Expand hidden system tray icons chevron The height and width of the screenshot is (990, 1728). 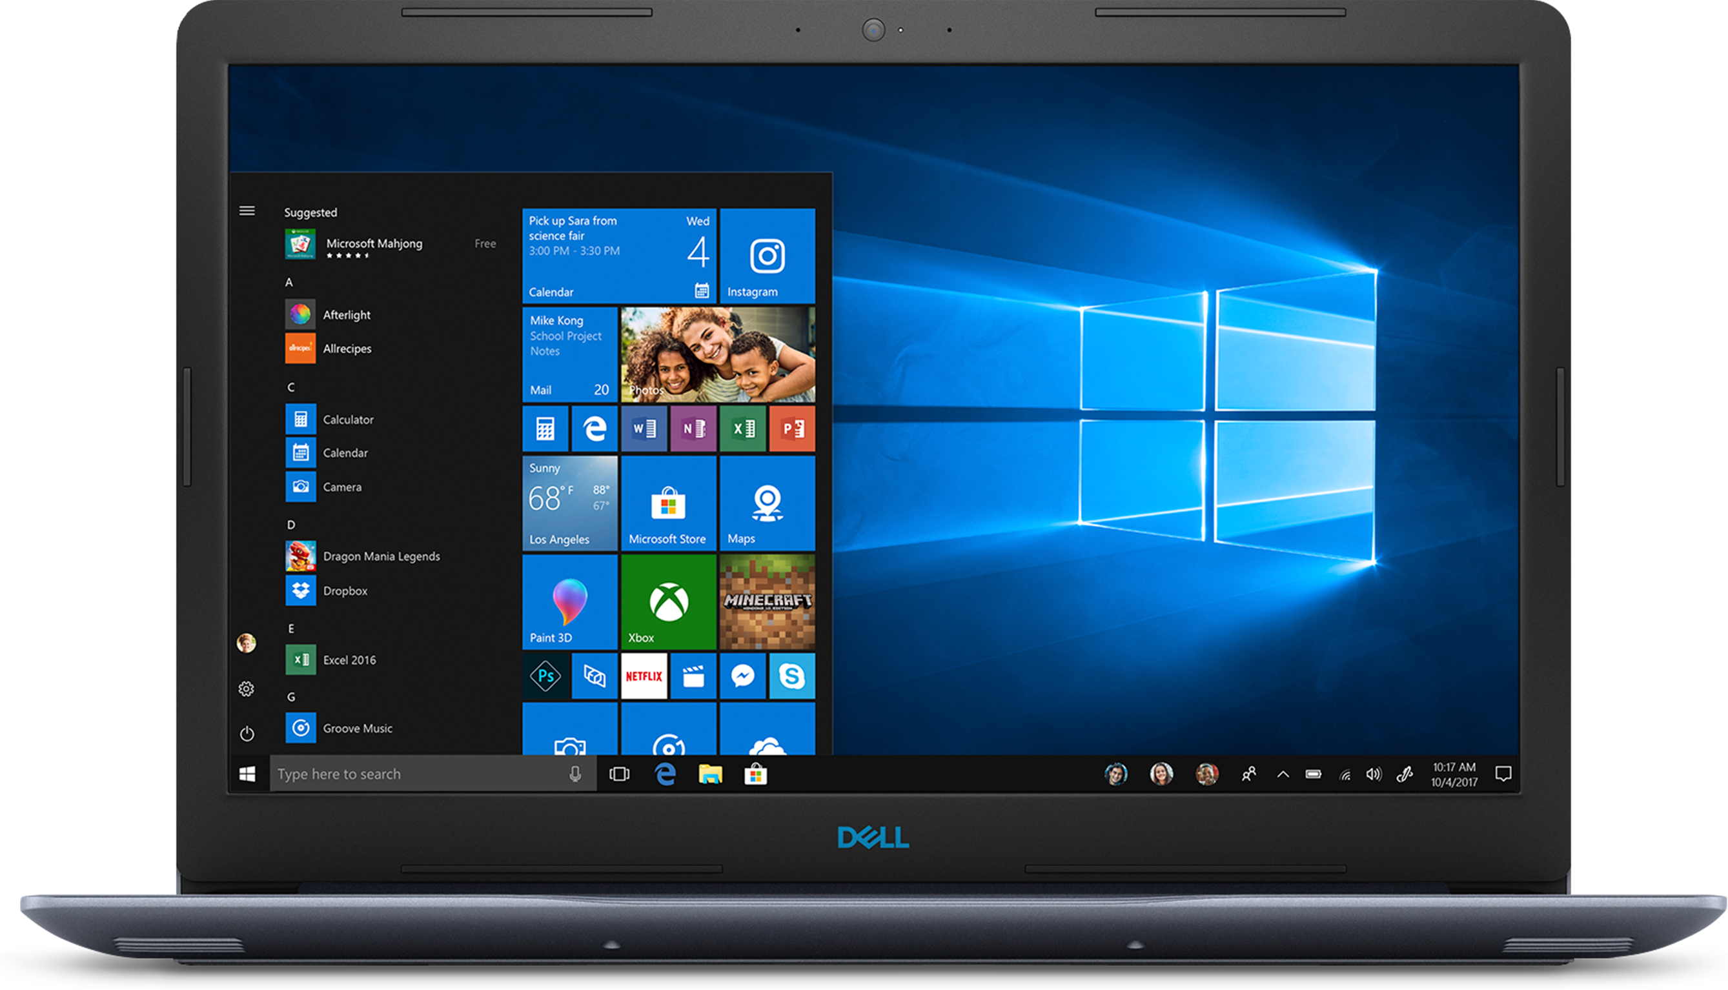(1283, 774)
